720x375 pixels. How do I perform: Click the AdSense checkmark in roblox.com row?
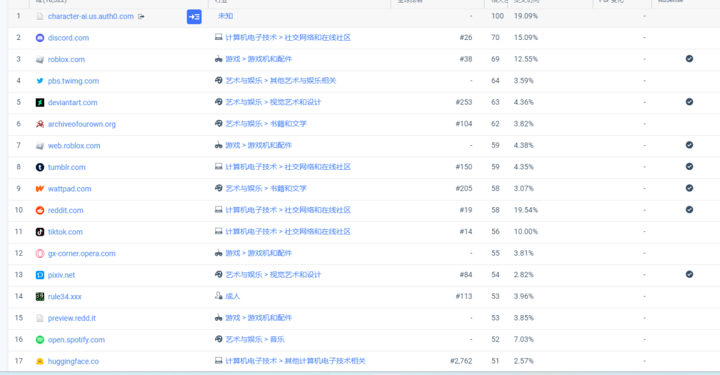(689, 59)
